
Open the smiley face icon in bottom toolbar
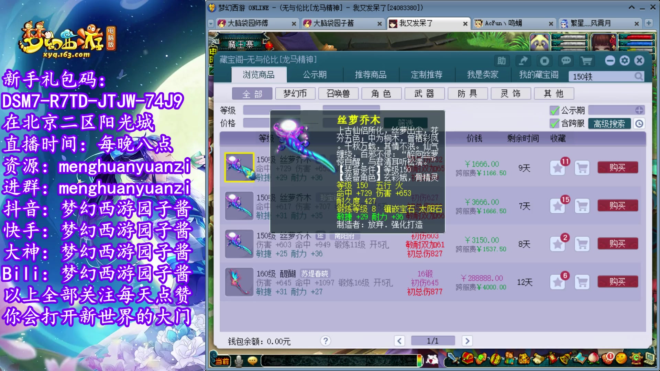(621, 359)
